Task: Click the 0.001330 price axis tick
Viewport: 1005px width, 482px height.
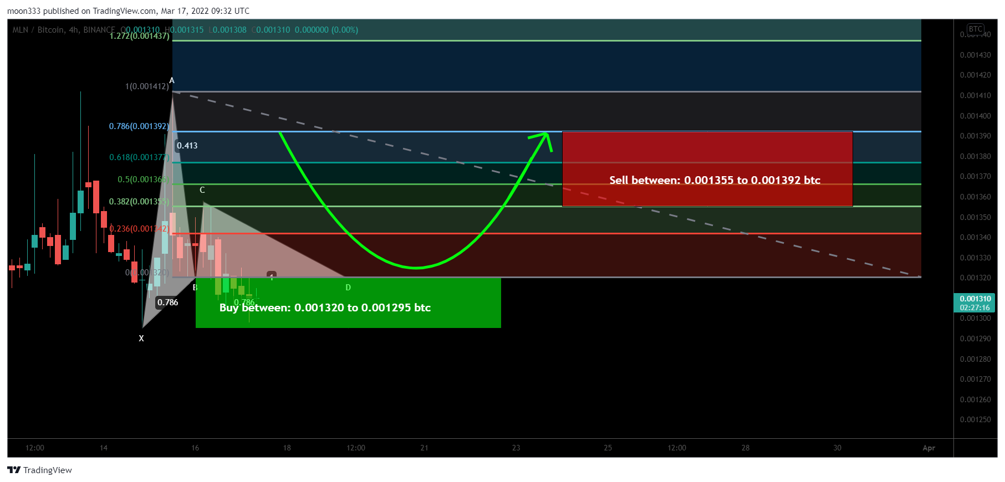Action: [x=976, y=258]
